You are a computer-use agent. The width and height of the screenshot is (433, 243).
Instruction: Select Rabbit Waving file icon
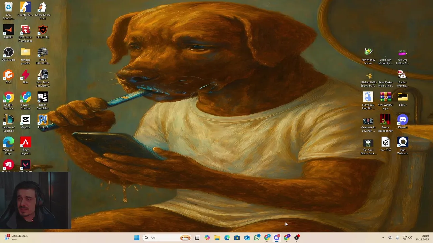tap(403, 78)
